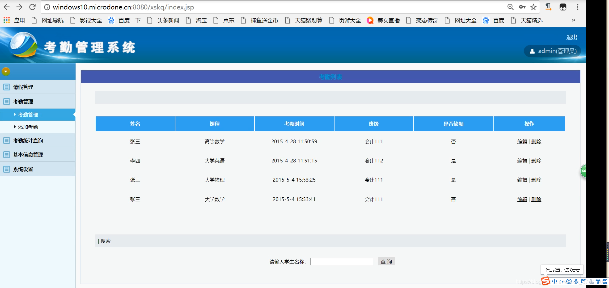Open 京东 bookmark

coord(224,20)
